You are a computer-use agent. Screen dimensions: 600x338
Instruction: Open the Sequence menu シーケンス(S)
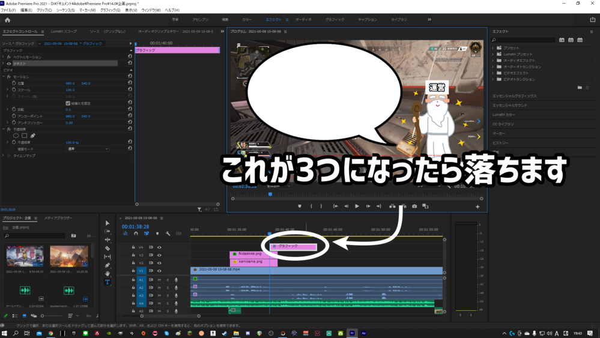(65, 10)
